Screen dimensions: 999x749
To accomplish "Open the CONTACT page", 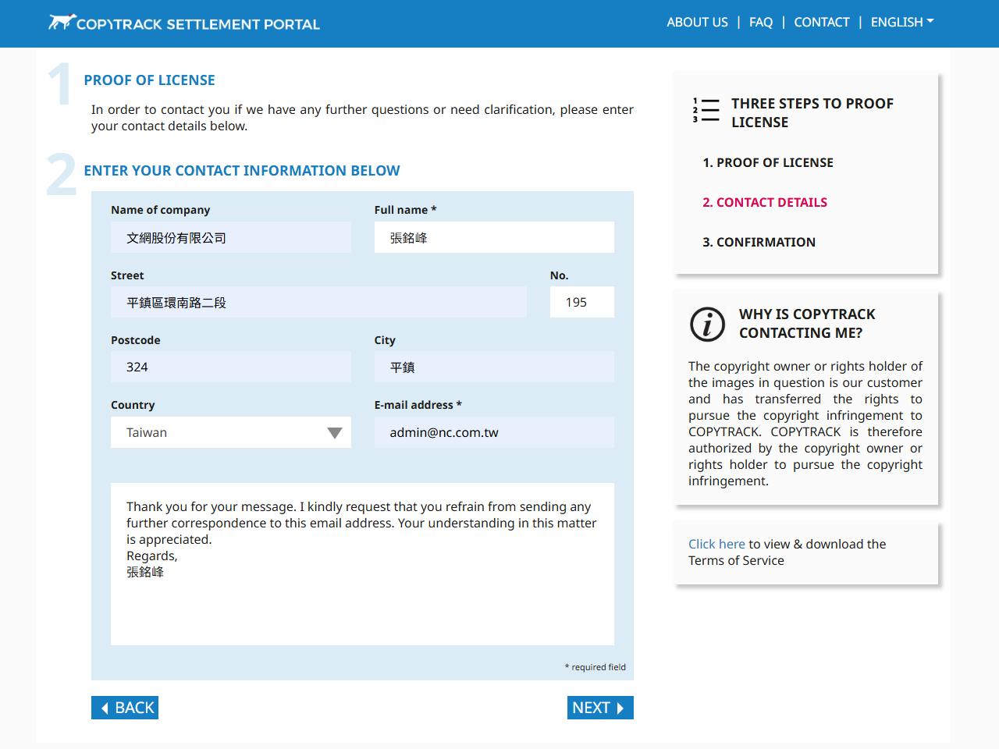I will pyautogui.click(x=822, y=23).
